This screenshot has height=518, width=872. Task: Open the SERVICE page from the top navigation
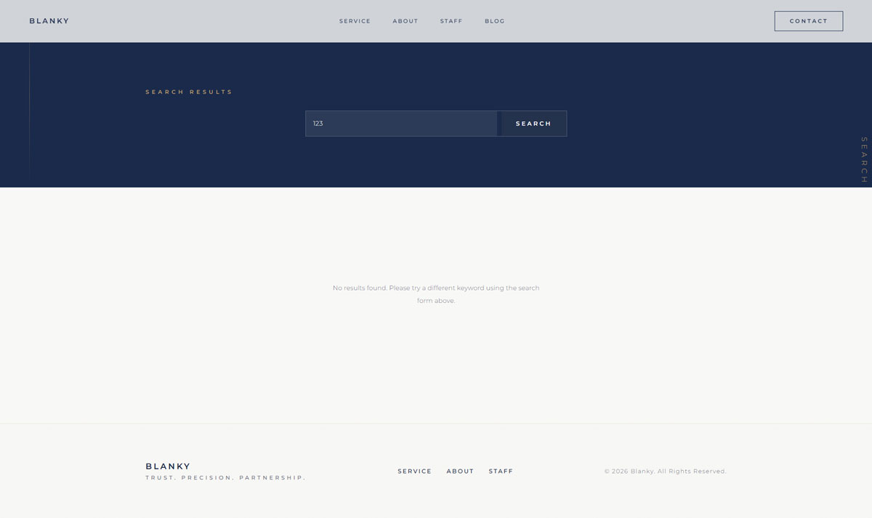tap(355, 21)
